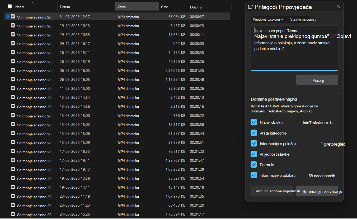Click Vrati na zadane vrijednosti button

click(x=272, y=191)
